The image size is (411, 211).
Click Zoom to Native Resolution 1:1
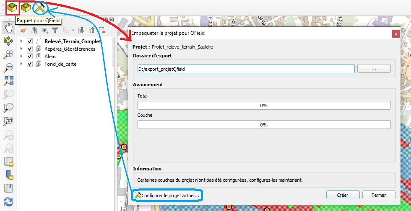point(8,121)
